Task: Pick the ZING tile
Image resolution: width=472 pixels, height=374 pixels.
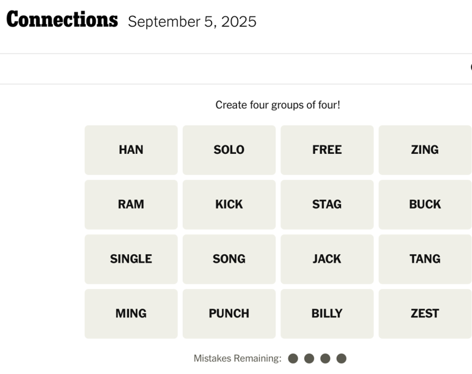Action: pyautogui.click(x=425, y=149)
